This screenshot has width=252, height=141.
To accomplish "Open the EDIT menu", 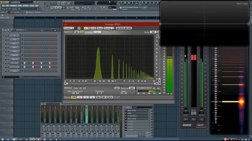I will (x=7, y=5).
